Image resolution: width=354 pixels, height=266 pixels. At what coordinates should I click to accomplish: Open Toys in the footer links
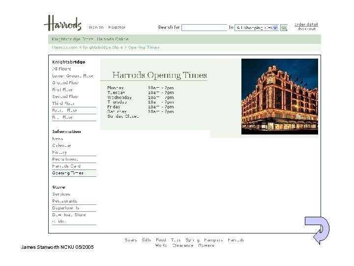pos(176,240)
